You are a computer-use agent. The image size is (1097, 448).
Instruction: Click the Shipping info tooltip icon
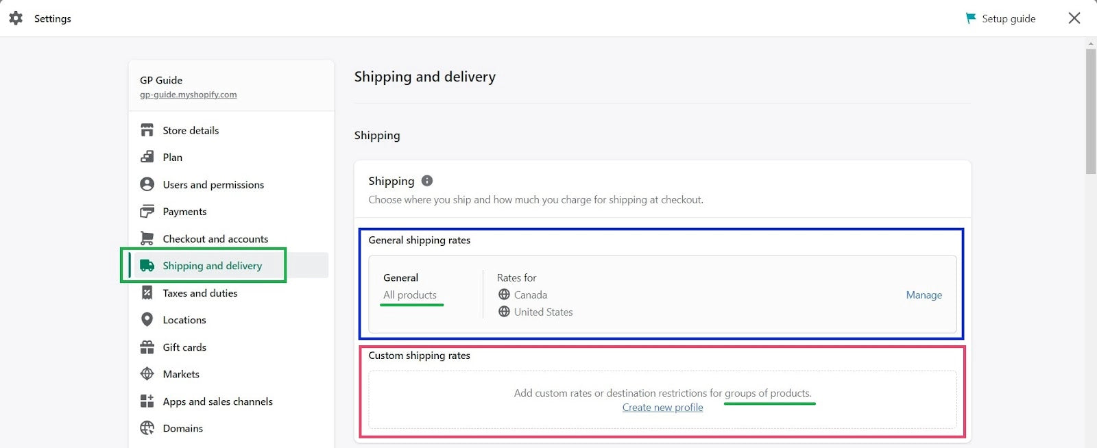(426, 181)
